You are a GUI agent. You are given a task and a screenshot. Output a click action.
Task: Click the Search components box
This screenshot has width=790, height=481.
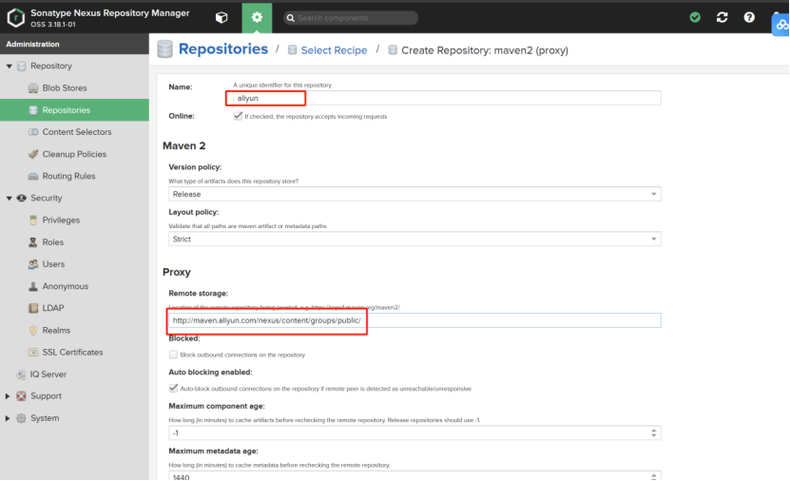(351, 18)
